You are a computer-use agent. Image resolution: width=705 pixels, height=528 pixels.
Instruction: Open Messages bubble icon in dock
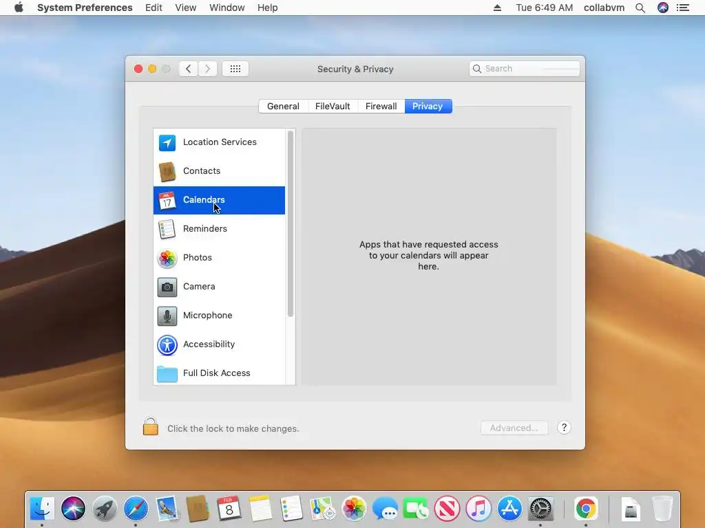click(x=386, y=509)
